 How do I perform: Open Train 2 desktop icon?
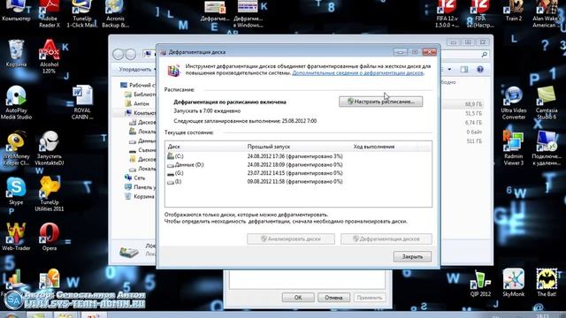click(x=514, y=11)
